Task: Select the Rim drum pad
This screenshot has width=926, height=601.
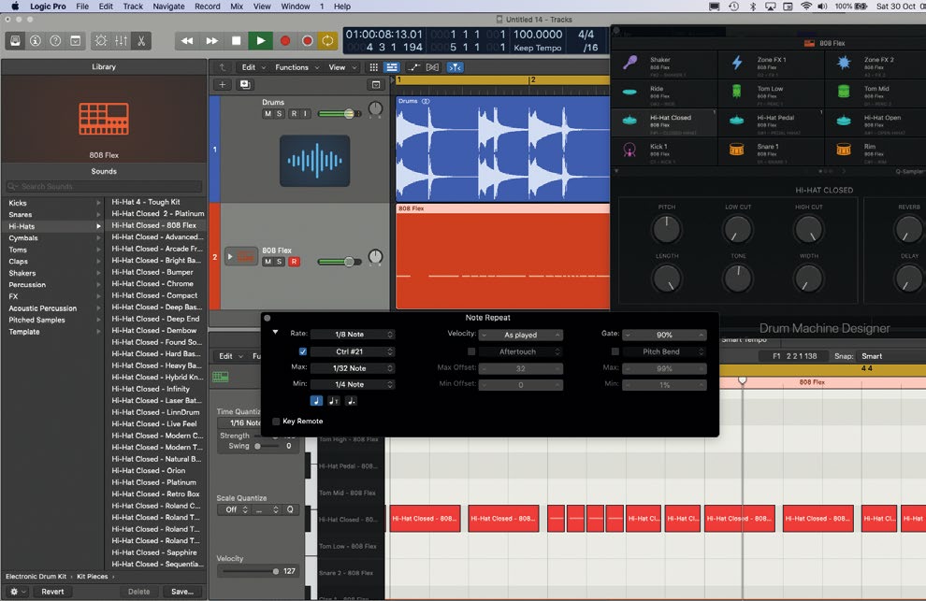Action: coord(876,150)
